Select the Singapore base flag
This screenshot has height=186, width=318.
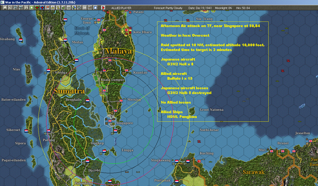click(x=110, y=121)
